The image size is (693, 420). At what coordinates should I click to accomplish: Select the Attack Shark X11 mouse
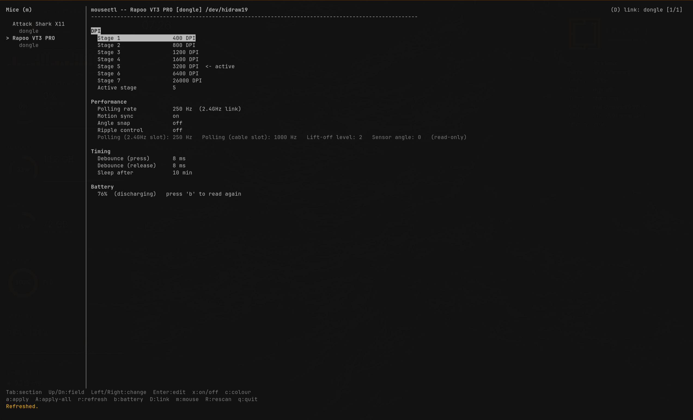38,24
